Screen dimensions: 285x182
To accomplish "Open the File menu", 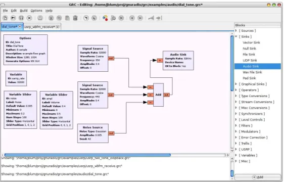I will (x=5, y=11).
